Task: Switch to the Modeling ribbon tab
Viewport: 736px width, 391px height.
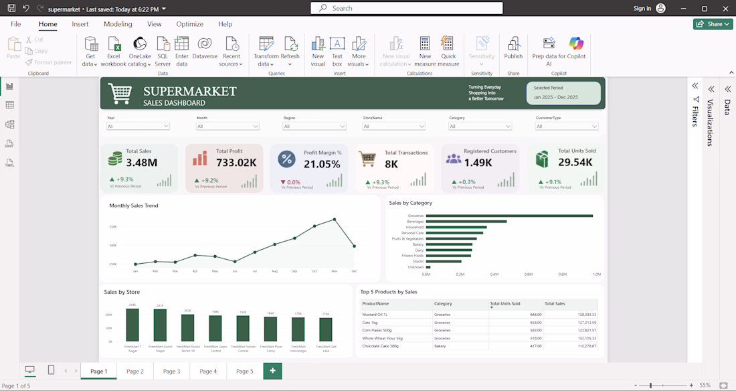Action: [x=118, y=24]
